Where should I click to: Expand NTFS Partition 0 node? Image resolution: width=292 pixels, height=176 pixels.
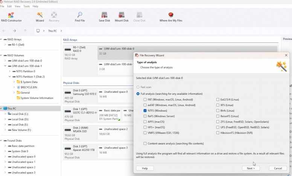click(x=10, y=71)
